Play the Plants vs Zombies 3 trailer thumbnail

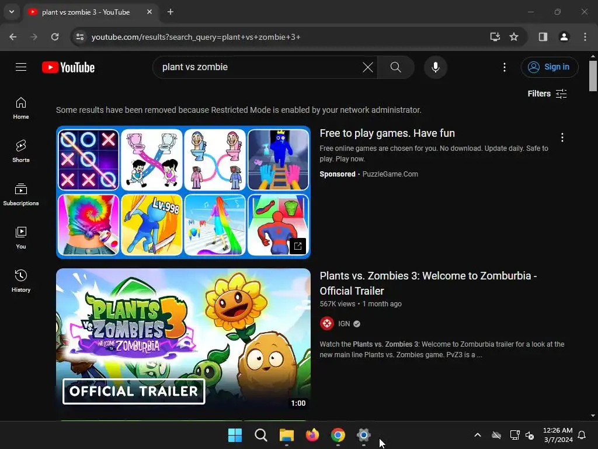click(x=183, y=340)
